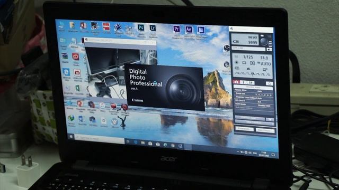Click the taskbar clock and date
Viewport: 339px width, 190px height.
pos(264,154)
